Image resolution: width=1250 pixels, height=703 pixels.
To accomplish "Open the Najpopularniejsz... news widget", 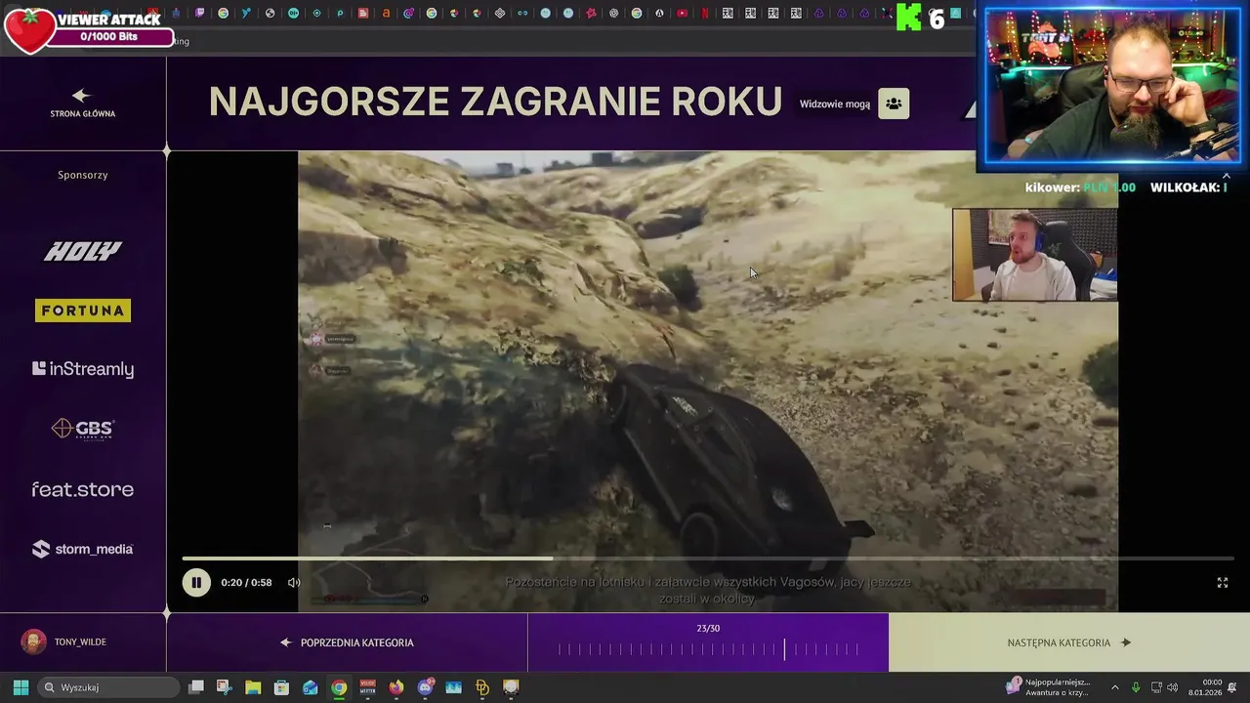I will click(1048, 687).
